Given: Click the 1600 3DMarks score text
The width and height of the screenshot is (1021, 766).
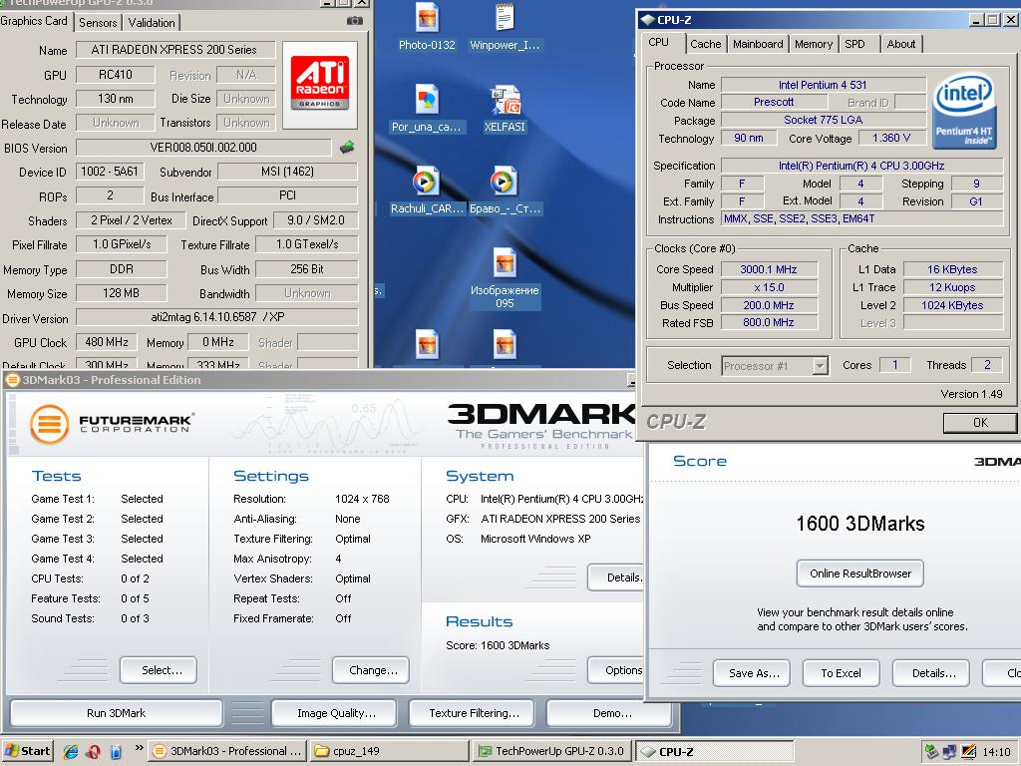Looking at the screenshot, I should 860,524.
